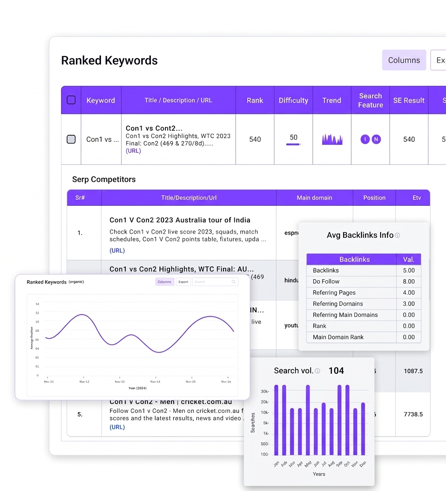This screenshot has width=446, height=491.
Task: Select the 540 value in the SE Result column
Action: point(409,139)
